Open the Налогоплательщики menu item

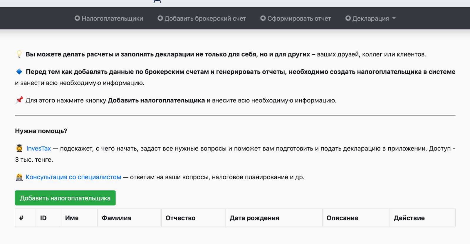point(112,19)
